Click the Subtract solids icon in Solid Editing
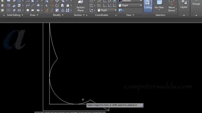The width and height of the screenshot is (202, 113). 9,6
